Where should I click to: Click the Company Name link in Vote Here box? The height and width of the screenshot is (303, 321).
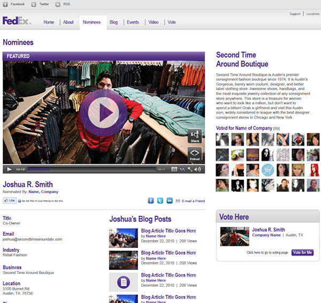266,235
